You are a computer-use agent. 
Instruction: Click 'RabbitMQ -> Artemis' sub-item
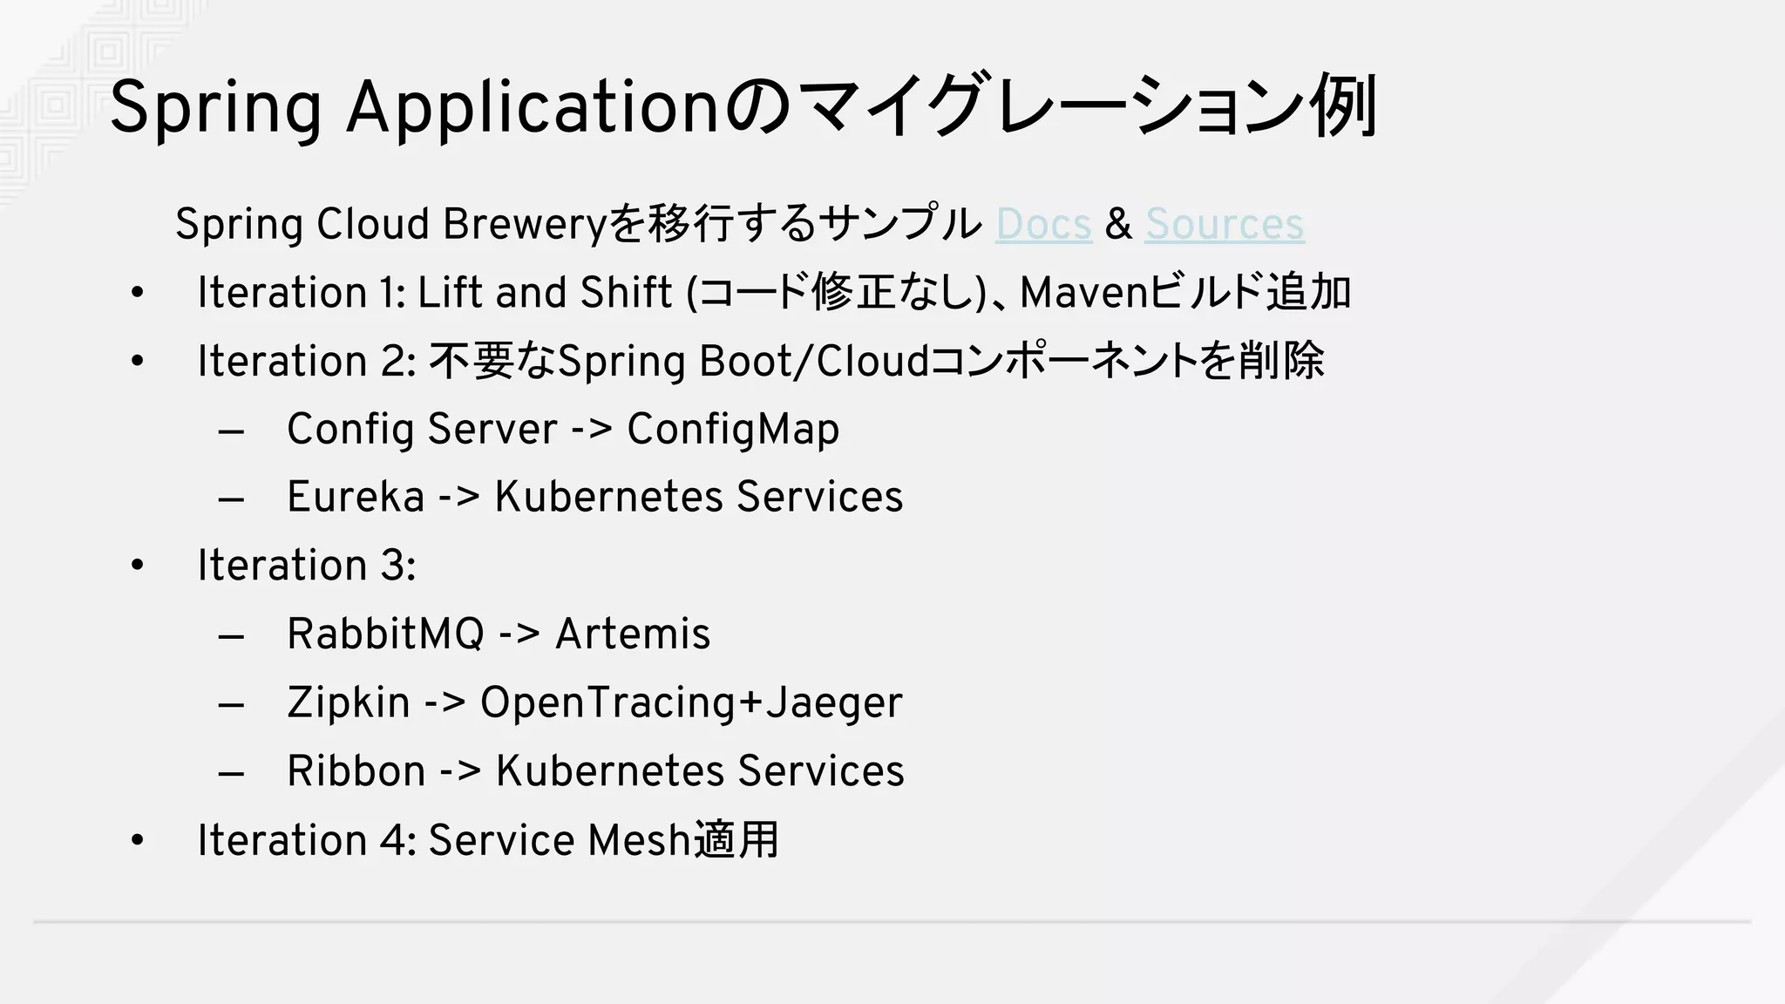pos(499,634)
